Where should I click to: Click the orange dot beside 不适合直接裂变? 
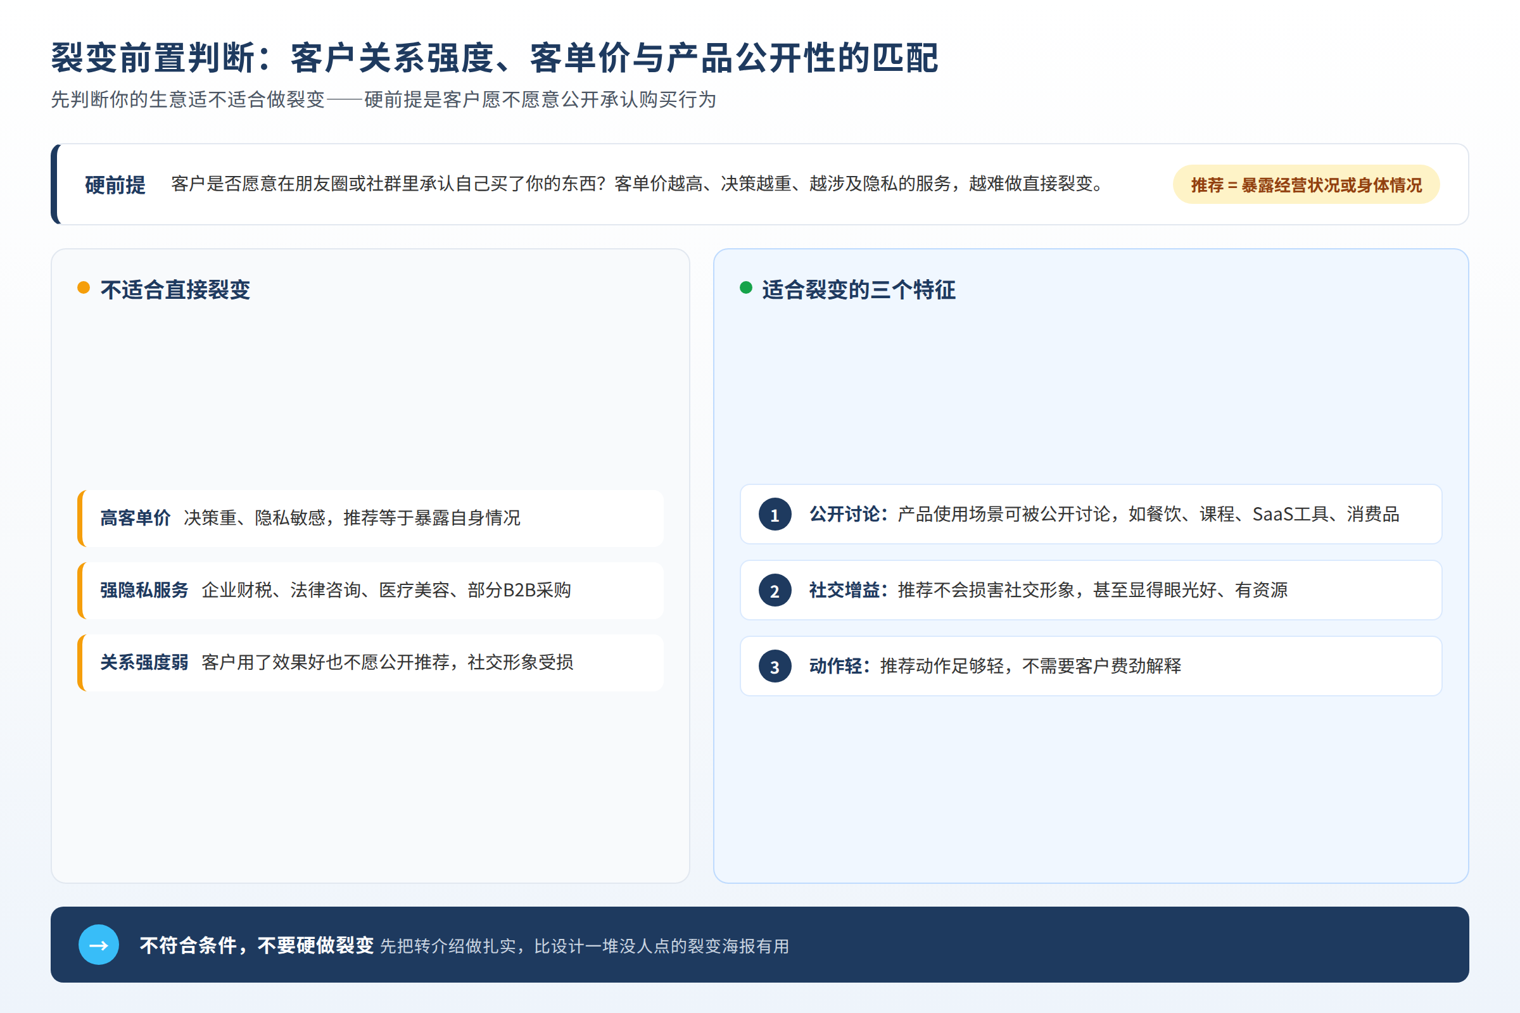click(84, 287)
